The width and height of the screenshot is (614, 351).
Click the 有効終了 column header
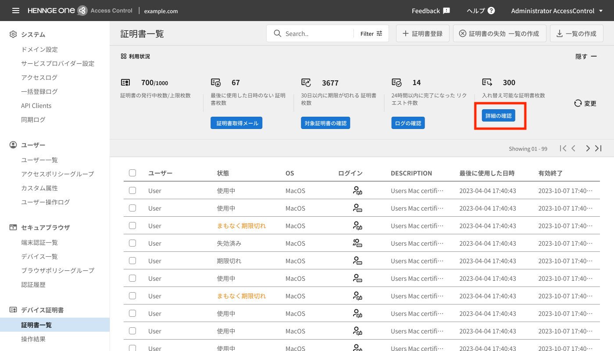point(550,173)
